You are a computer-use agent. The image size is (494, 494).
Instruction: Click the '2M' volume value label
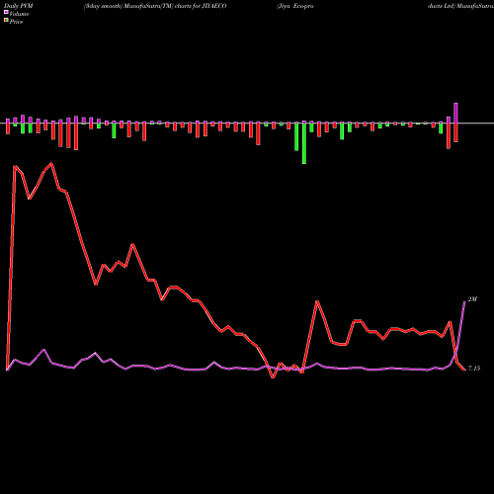tap(472, 299)
